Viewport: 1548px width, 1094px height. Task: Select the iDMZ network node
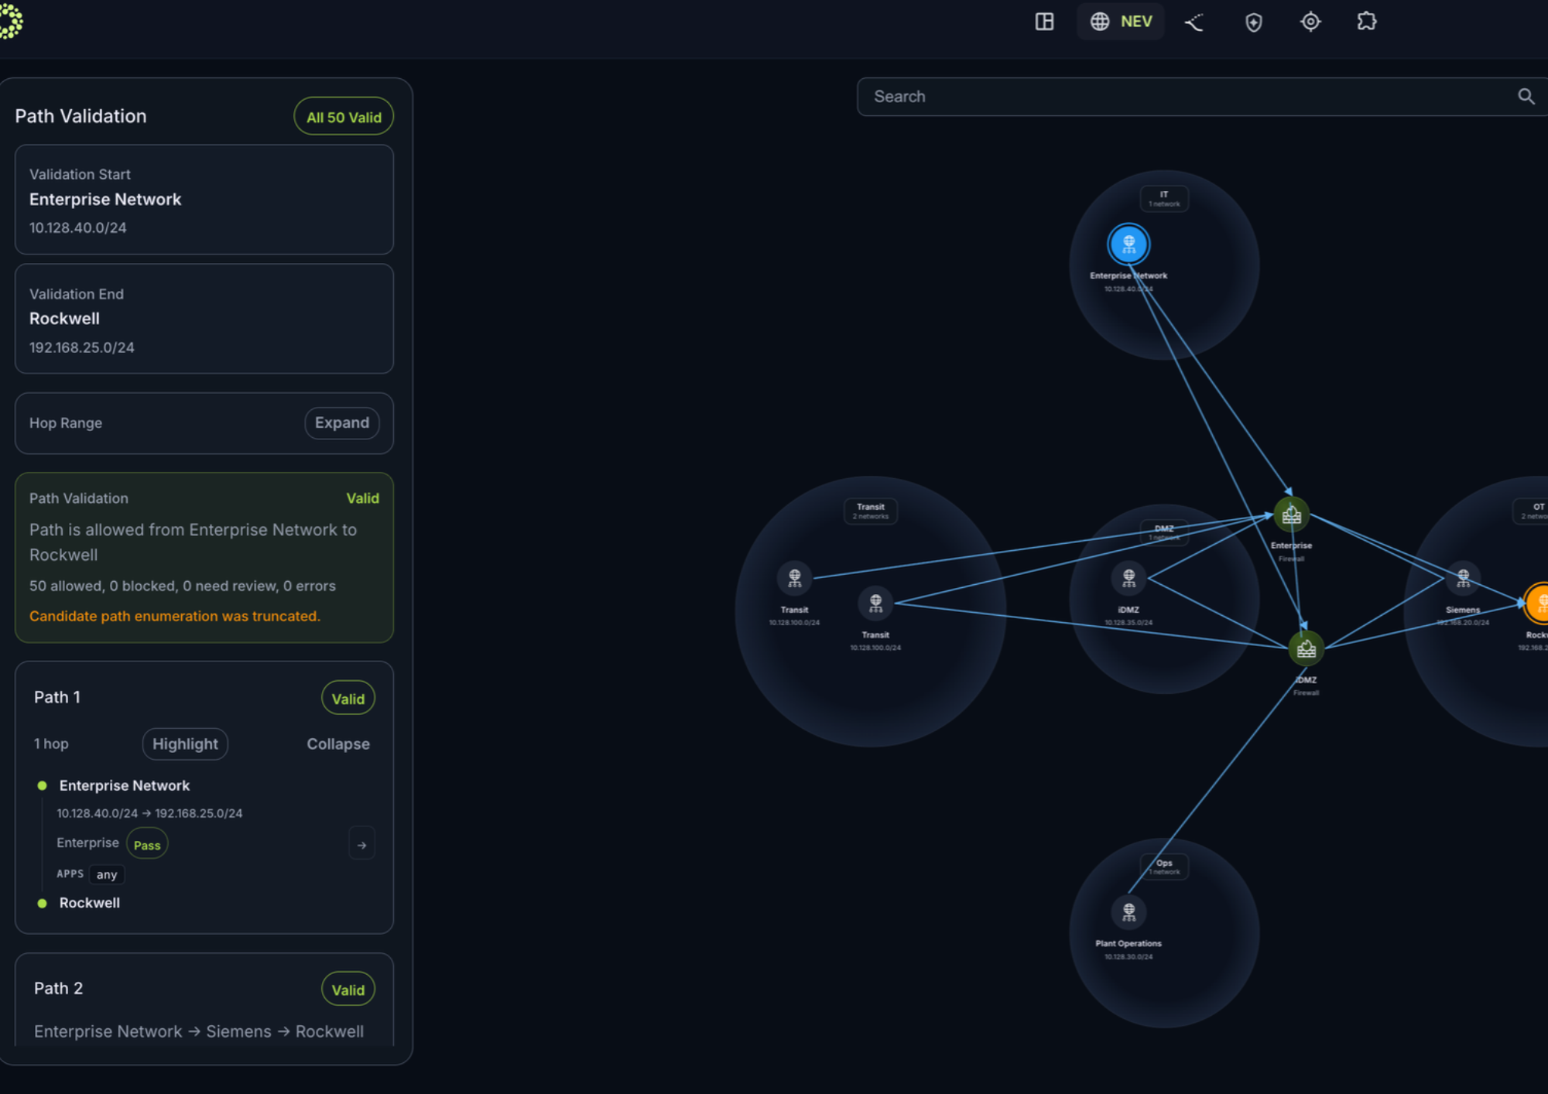pyautogui.click(x=1128, y=577)
